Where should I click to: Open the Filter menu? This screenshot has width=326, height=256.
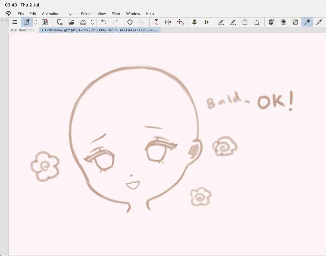click(116, 14)
